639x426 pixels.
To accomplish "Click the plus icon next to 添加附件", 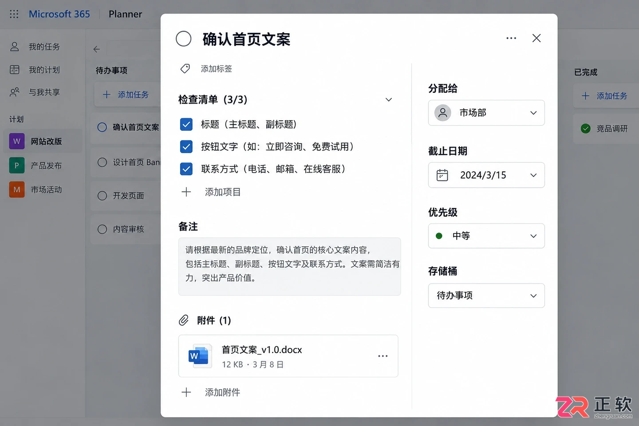I will click(x=186, y=392).
